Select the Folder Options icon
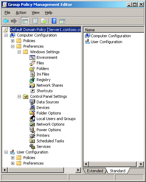This screenshot has width=146, height=182. (32, 113)
